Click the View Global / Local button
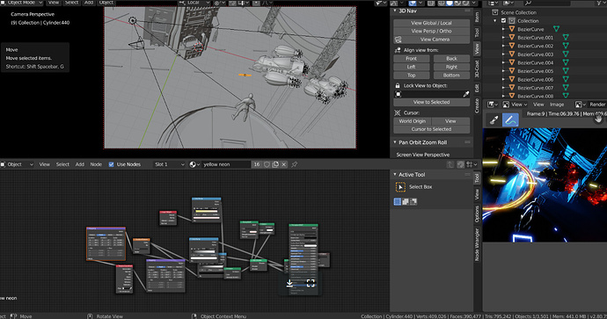This screenshot has height=319, width=607. click(431, 23)
